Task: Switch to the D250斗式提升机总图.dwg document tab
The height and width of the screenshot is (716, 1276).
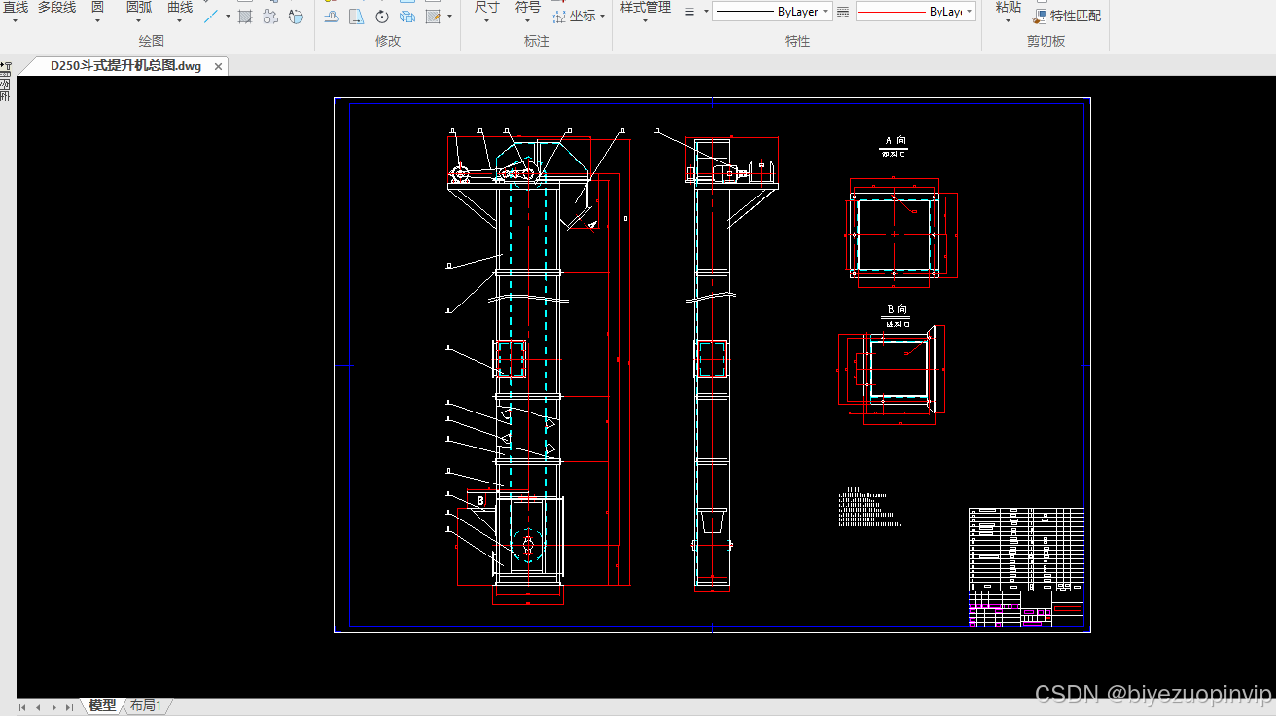Action: pyautogui.click(x=125, y=66)
